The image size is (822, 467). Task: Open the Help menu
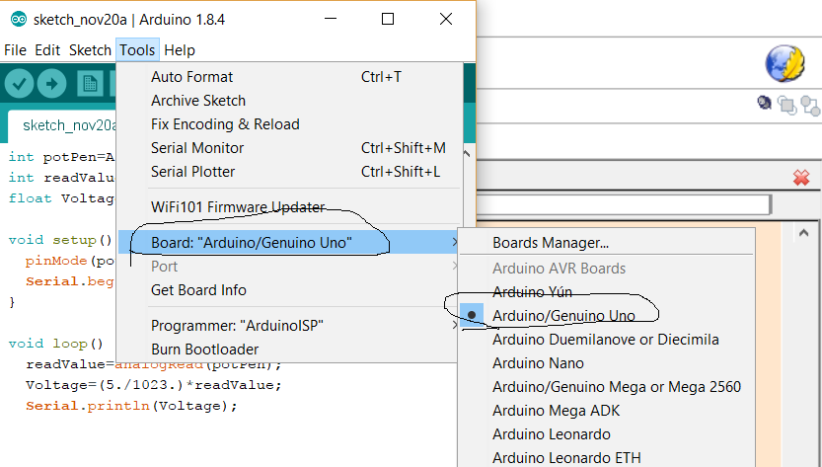click(180, 50)
